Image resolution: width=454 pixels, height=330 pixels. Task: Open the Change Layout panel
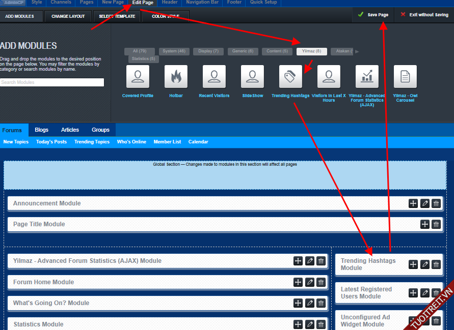pos(68,16)
